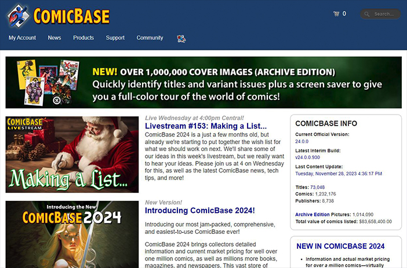Click the 'COMICBASE INFO' heading
The width and height of the screenshot is (407, 268).
[326, 123]
